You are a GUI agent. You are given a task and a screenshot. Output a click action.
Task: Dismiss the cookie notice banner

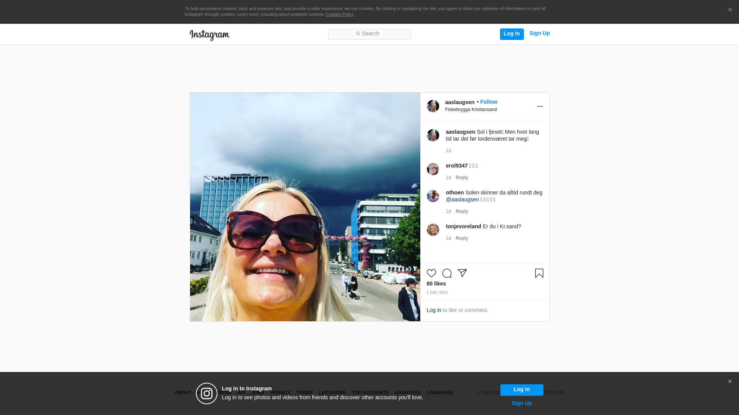730,10
